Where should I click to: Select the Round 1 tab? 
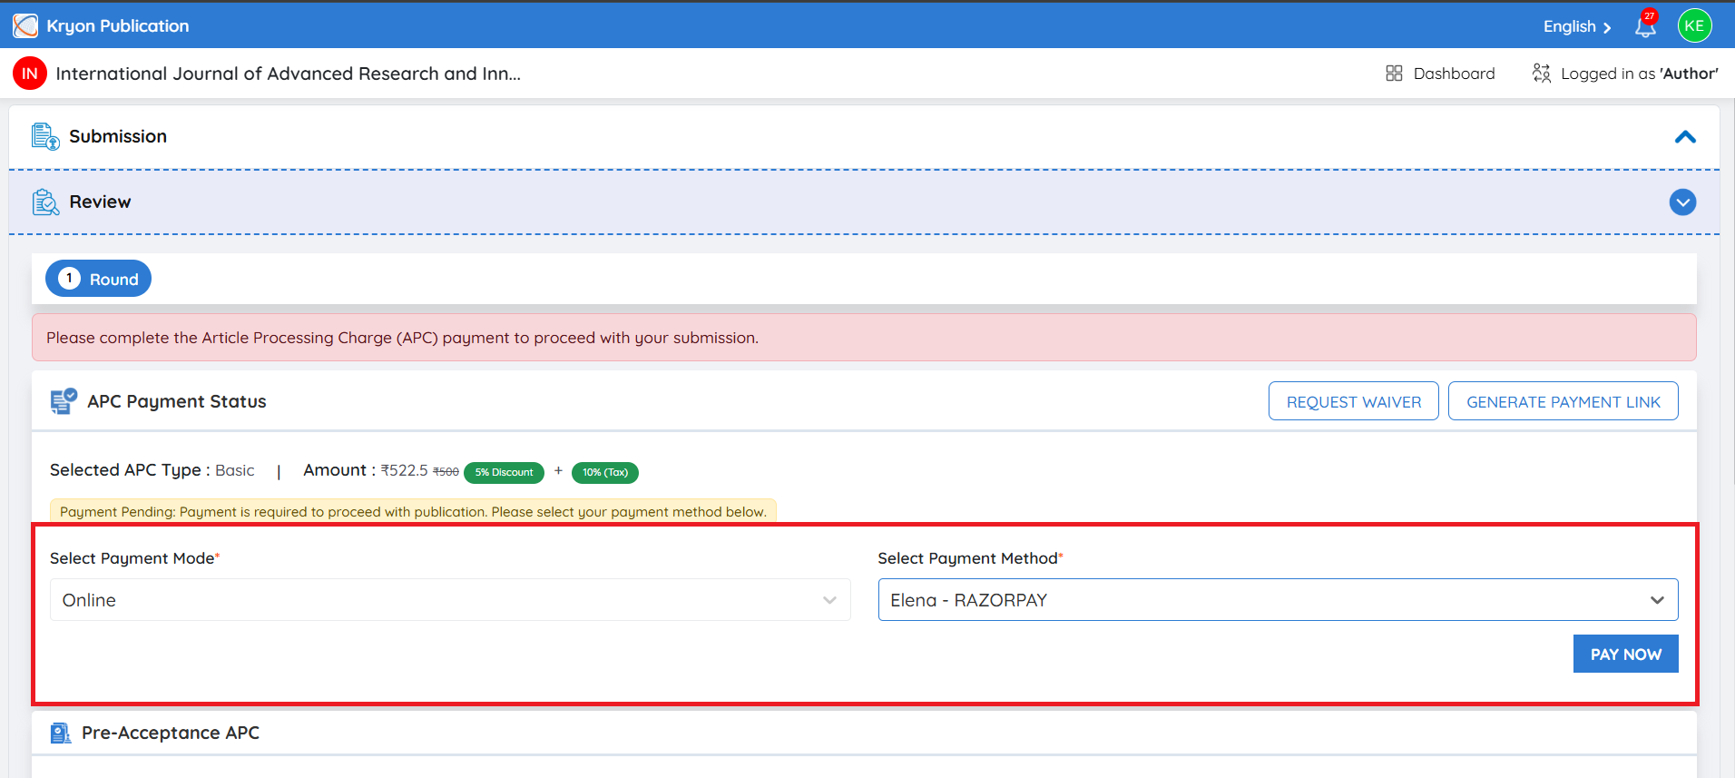pyautogui.click(x=98, y=279)
